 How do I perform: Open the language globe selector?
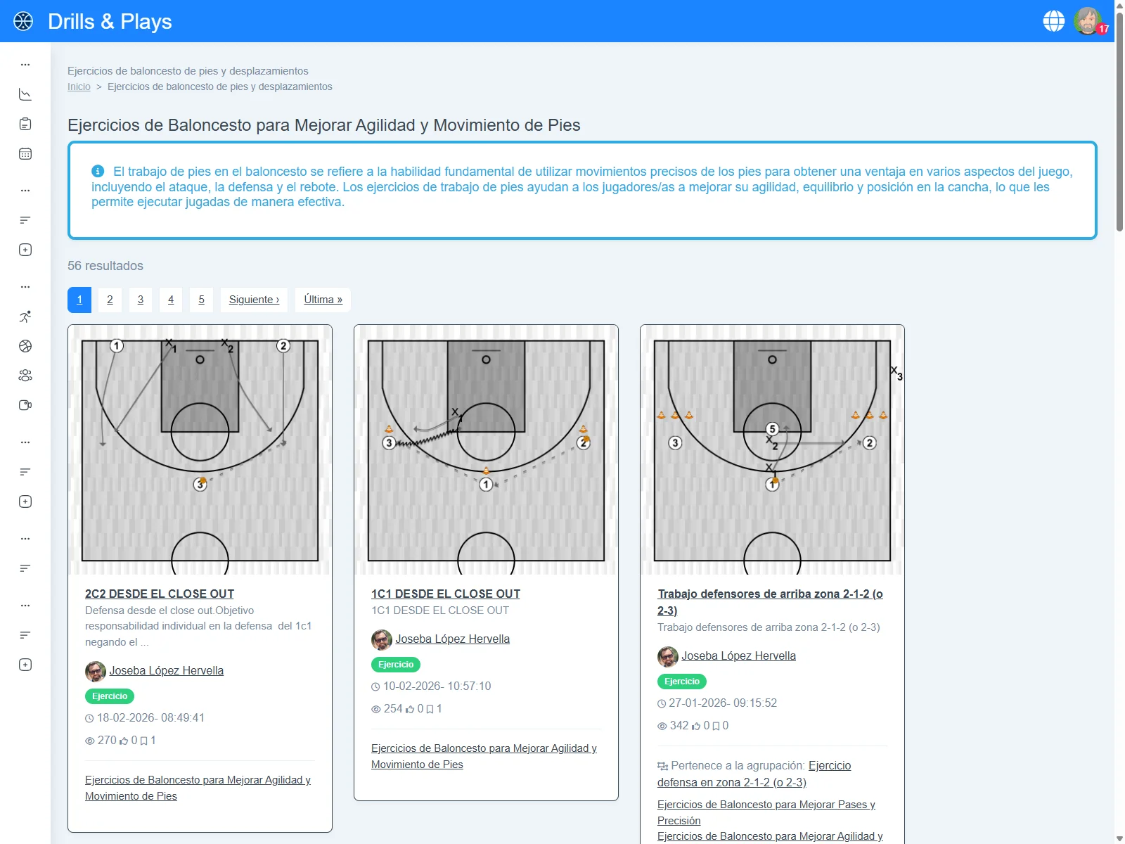click(1053, 21)
